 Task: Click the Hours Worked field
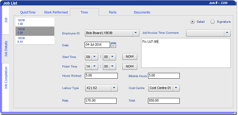tap(101, 76)
